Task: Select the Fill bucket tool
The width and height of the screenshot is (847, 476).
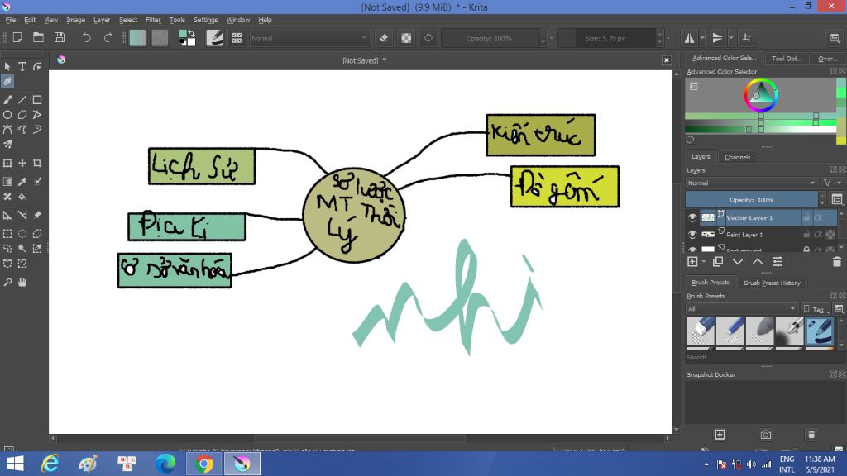Action: pos(22,197)
